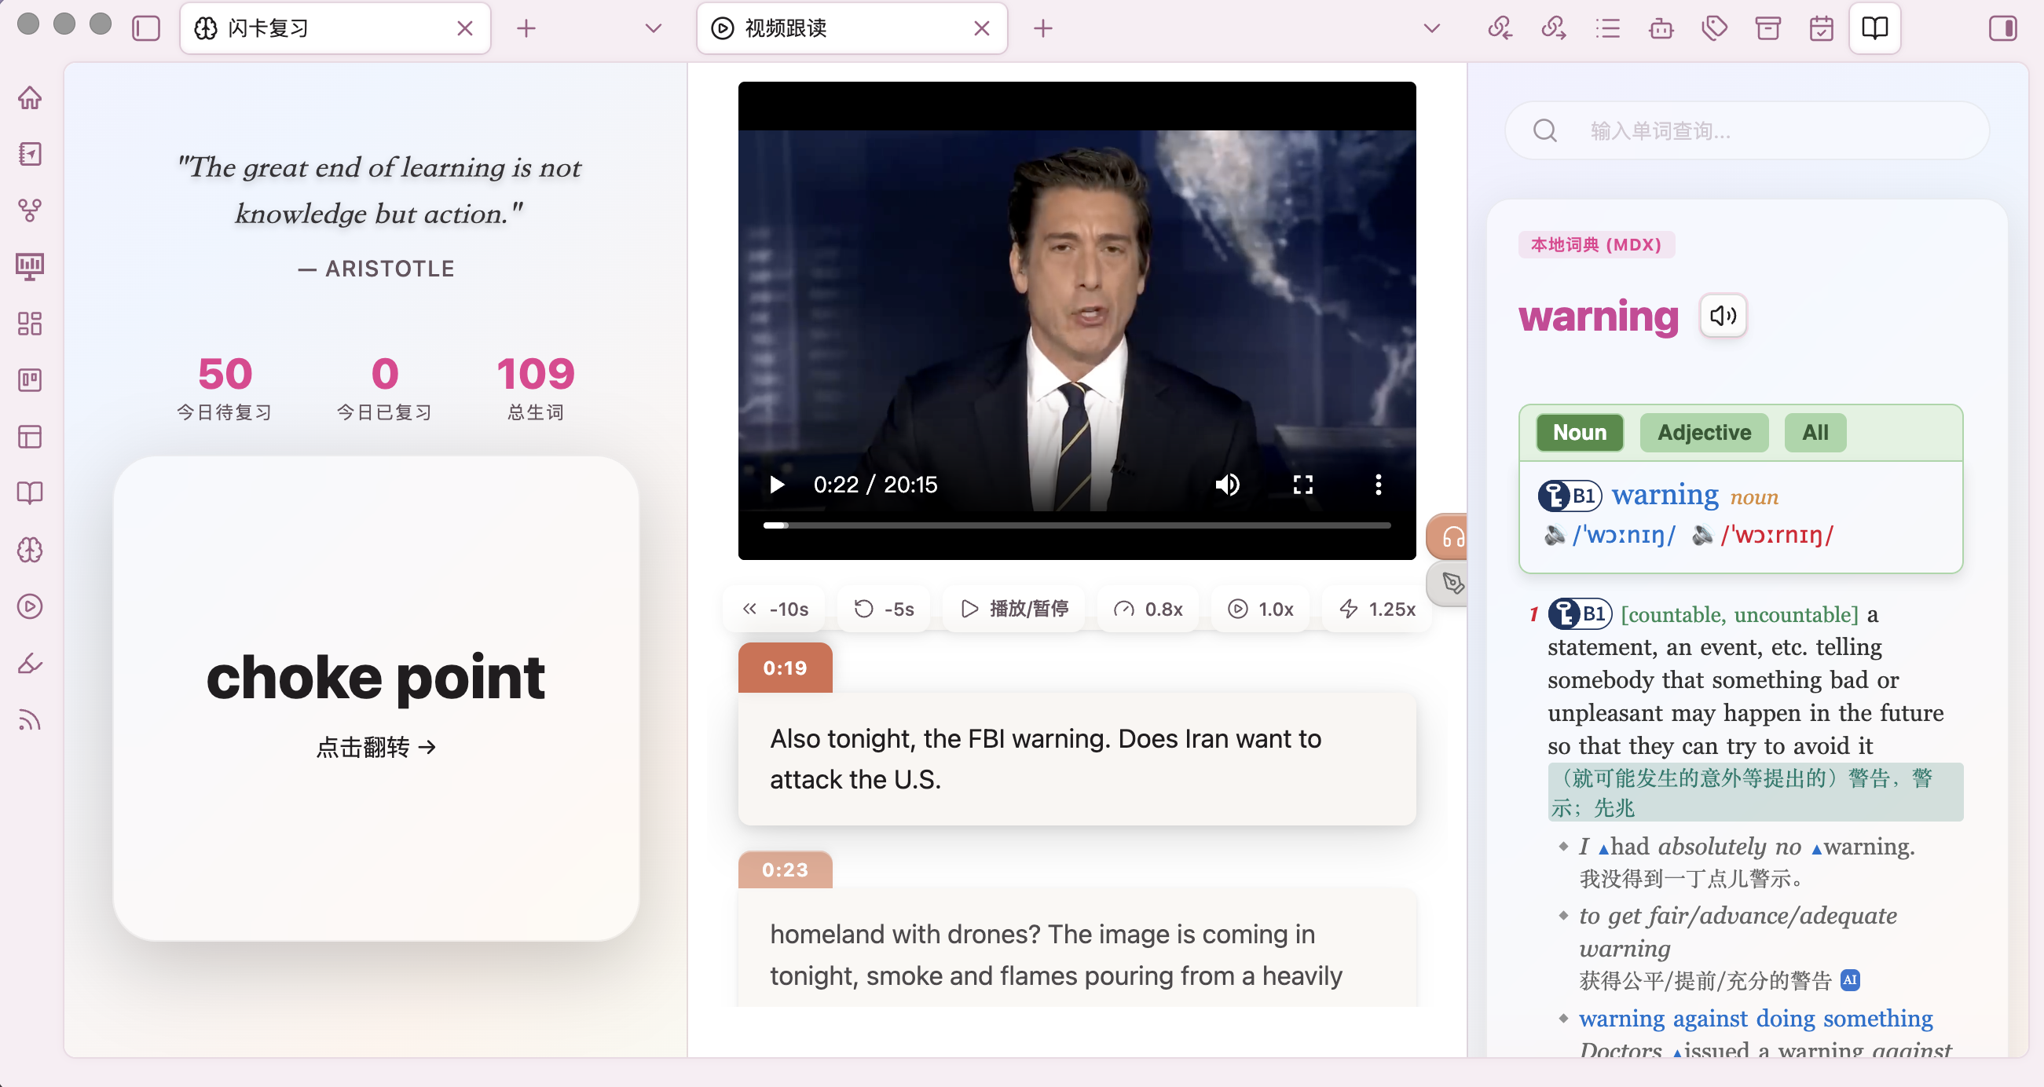Expand the left pane tab list chevron

[x=653, y=28]
